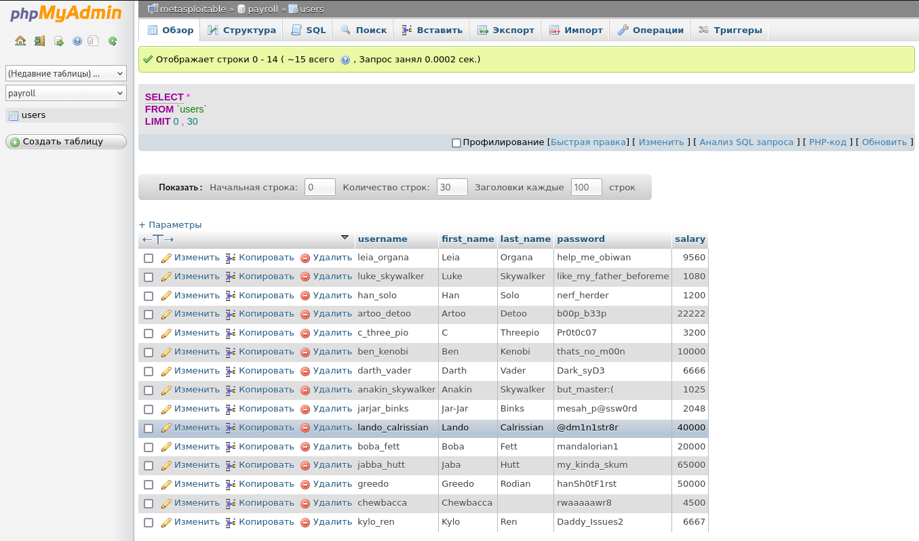Screen dimensions: 919x541
Task: Open the Импорт tab
Action: coord(576,30)
